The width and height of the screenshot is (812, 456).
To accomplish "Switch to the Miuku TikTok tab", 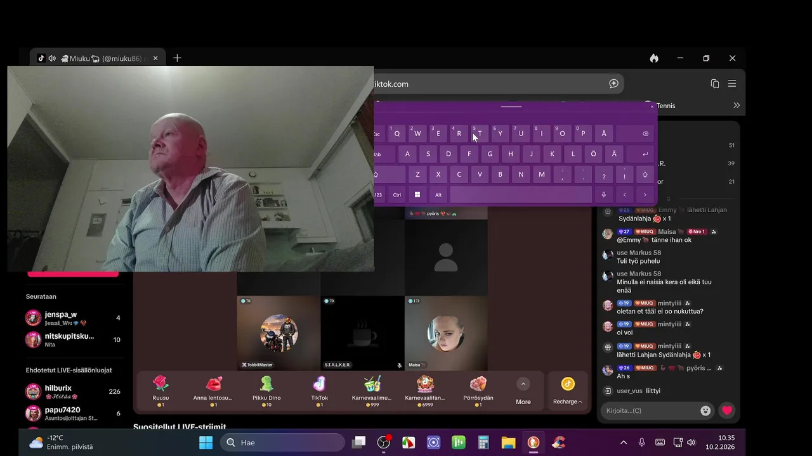I will [97, 58].
